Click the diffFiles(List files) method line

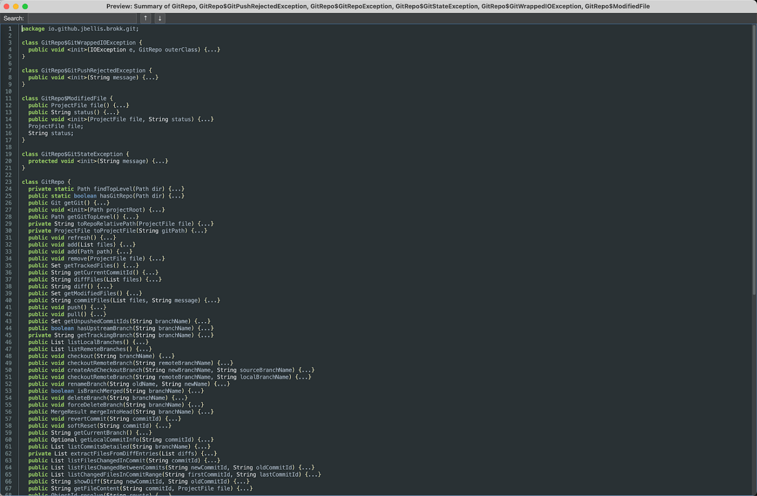95,279
